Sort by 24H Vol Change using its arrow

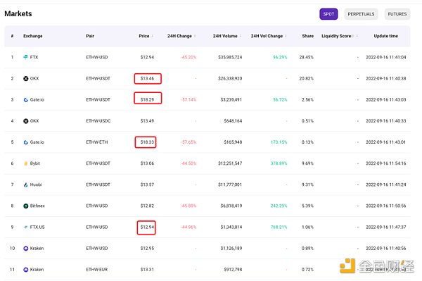pos(286,36)
